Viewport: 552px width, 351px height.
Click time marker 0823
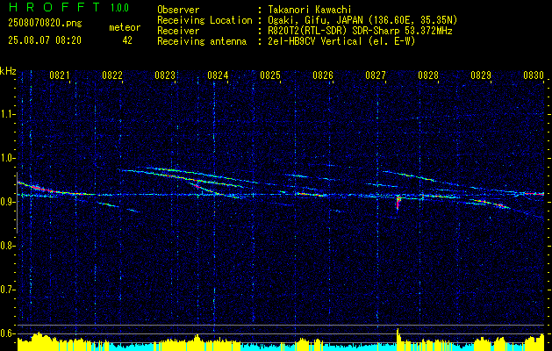pos(165,75)
